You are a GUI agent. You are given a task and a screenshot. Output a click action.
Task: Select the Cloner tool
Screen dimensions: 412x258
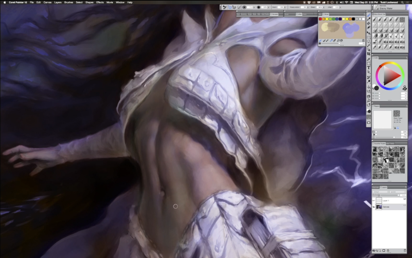tap(369, 77)
